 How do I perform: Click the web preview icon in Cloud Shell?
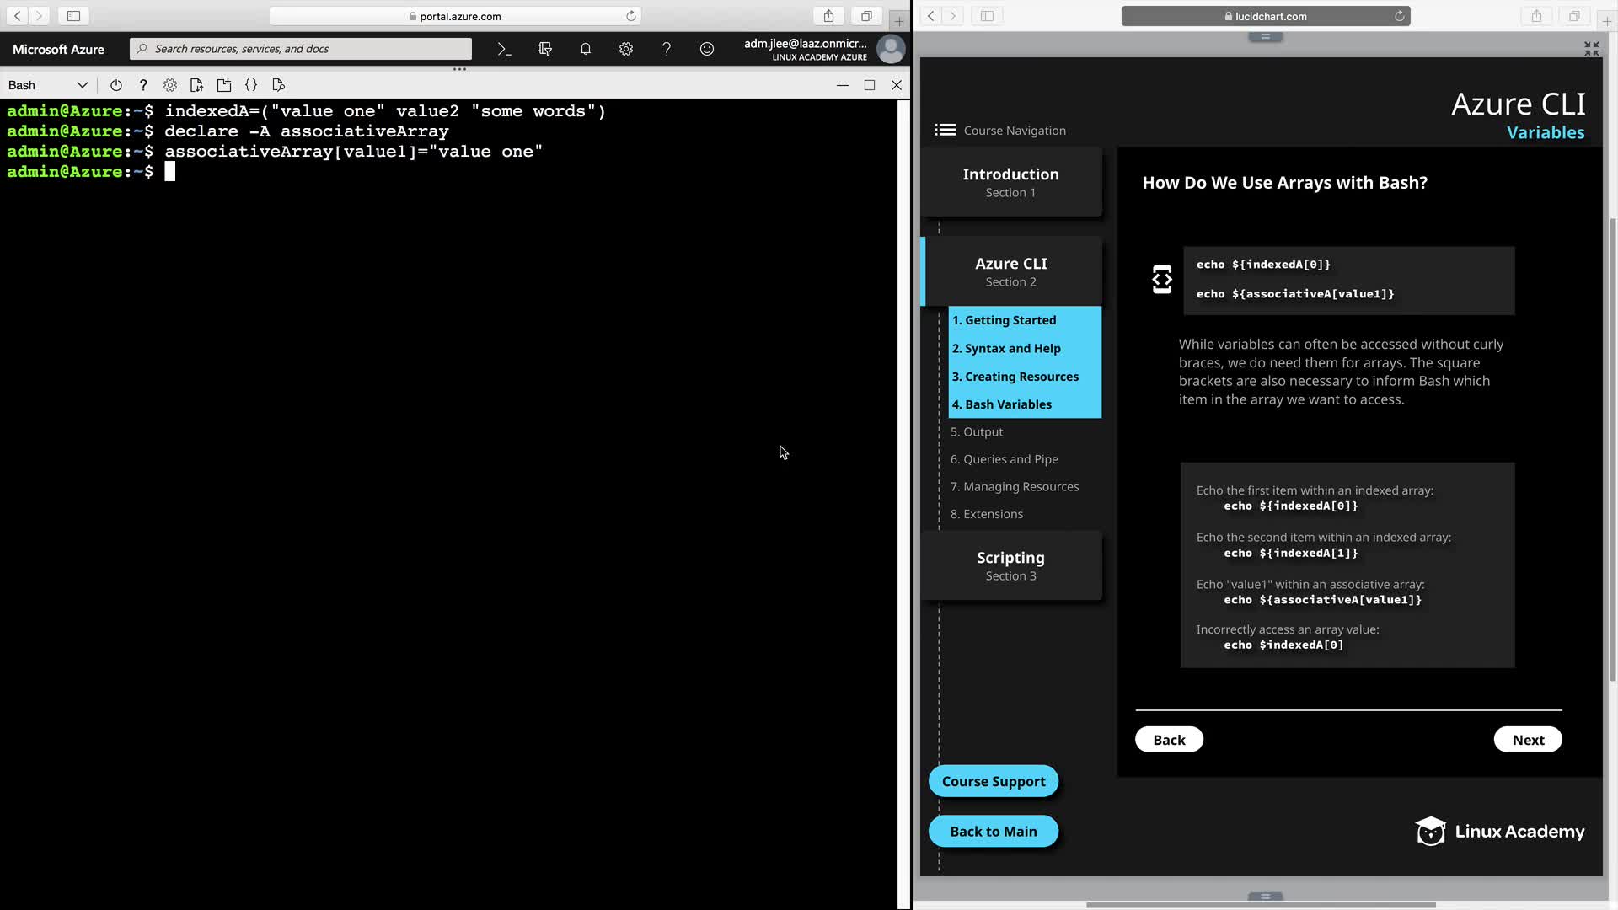(x=279, y=85)
